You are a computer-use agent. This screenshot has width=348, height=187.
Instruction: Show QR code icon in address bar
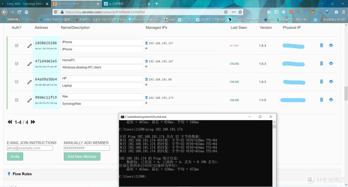pyautogui.click(x=226, y=12)
